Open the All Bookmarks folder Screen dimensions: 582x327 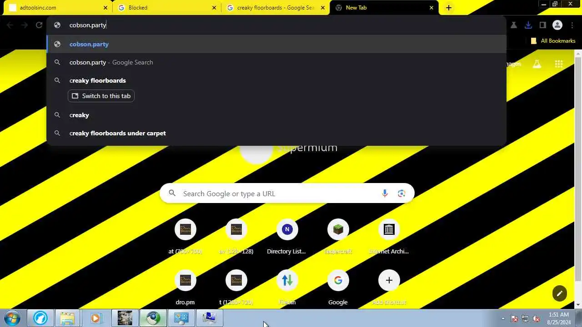[x=553, y=41]
